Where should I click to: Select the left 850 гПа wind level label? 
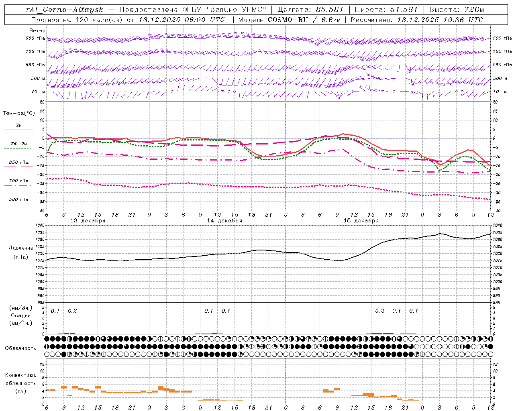click(35, 65)
